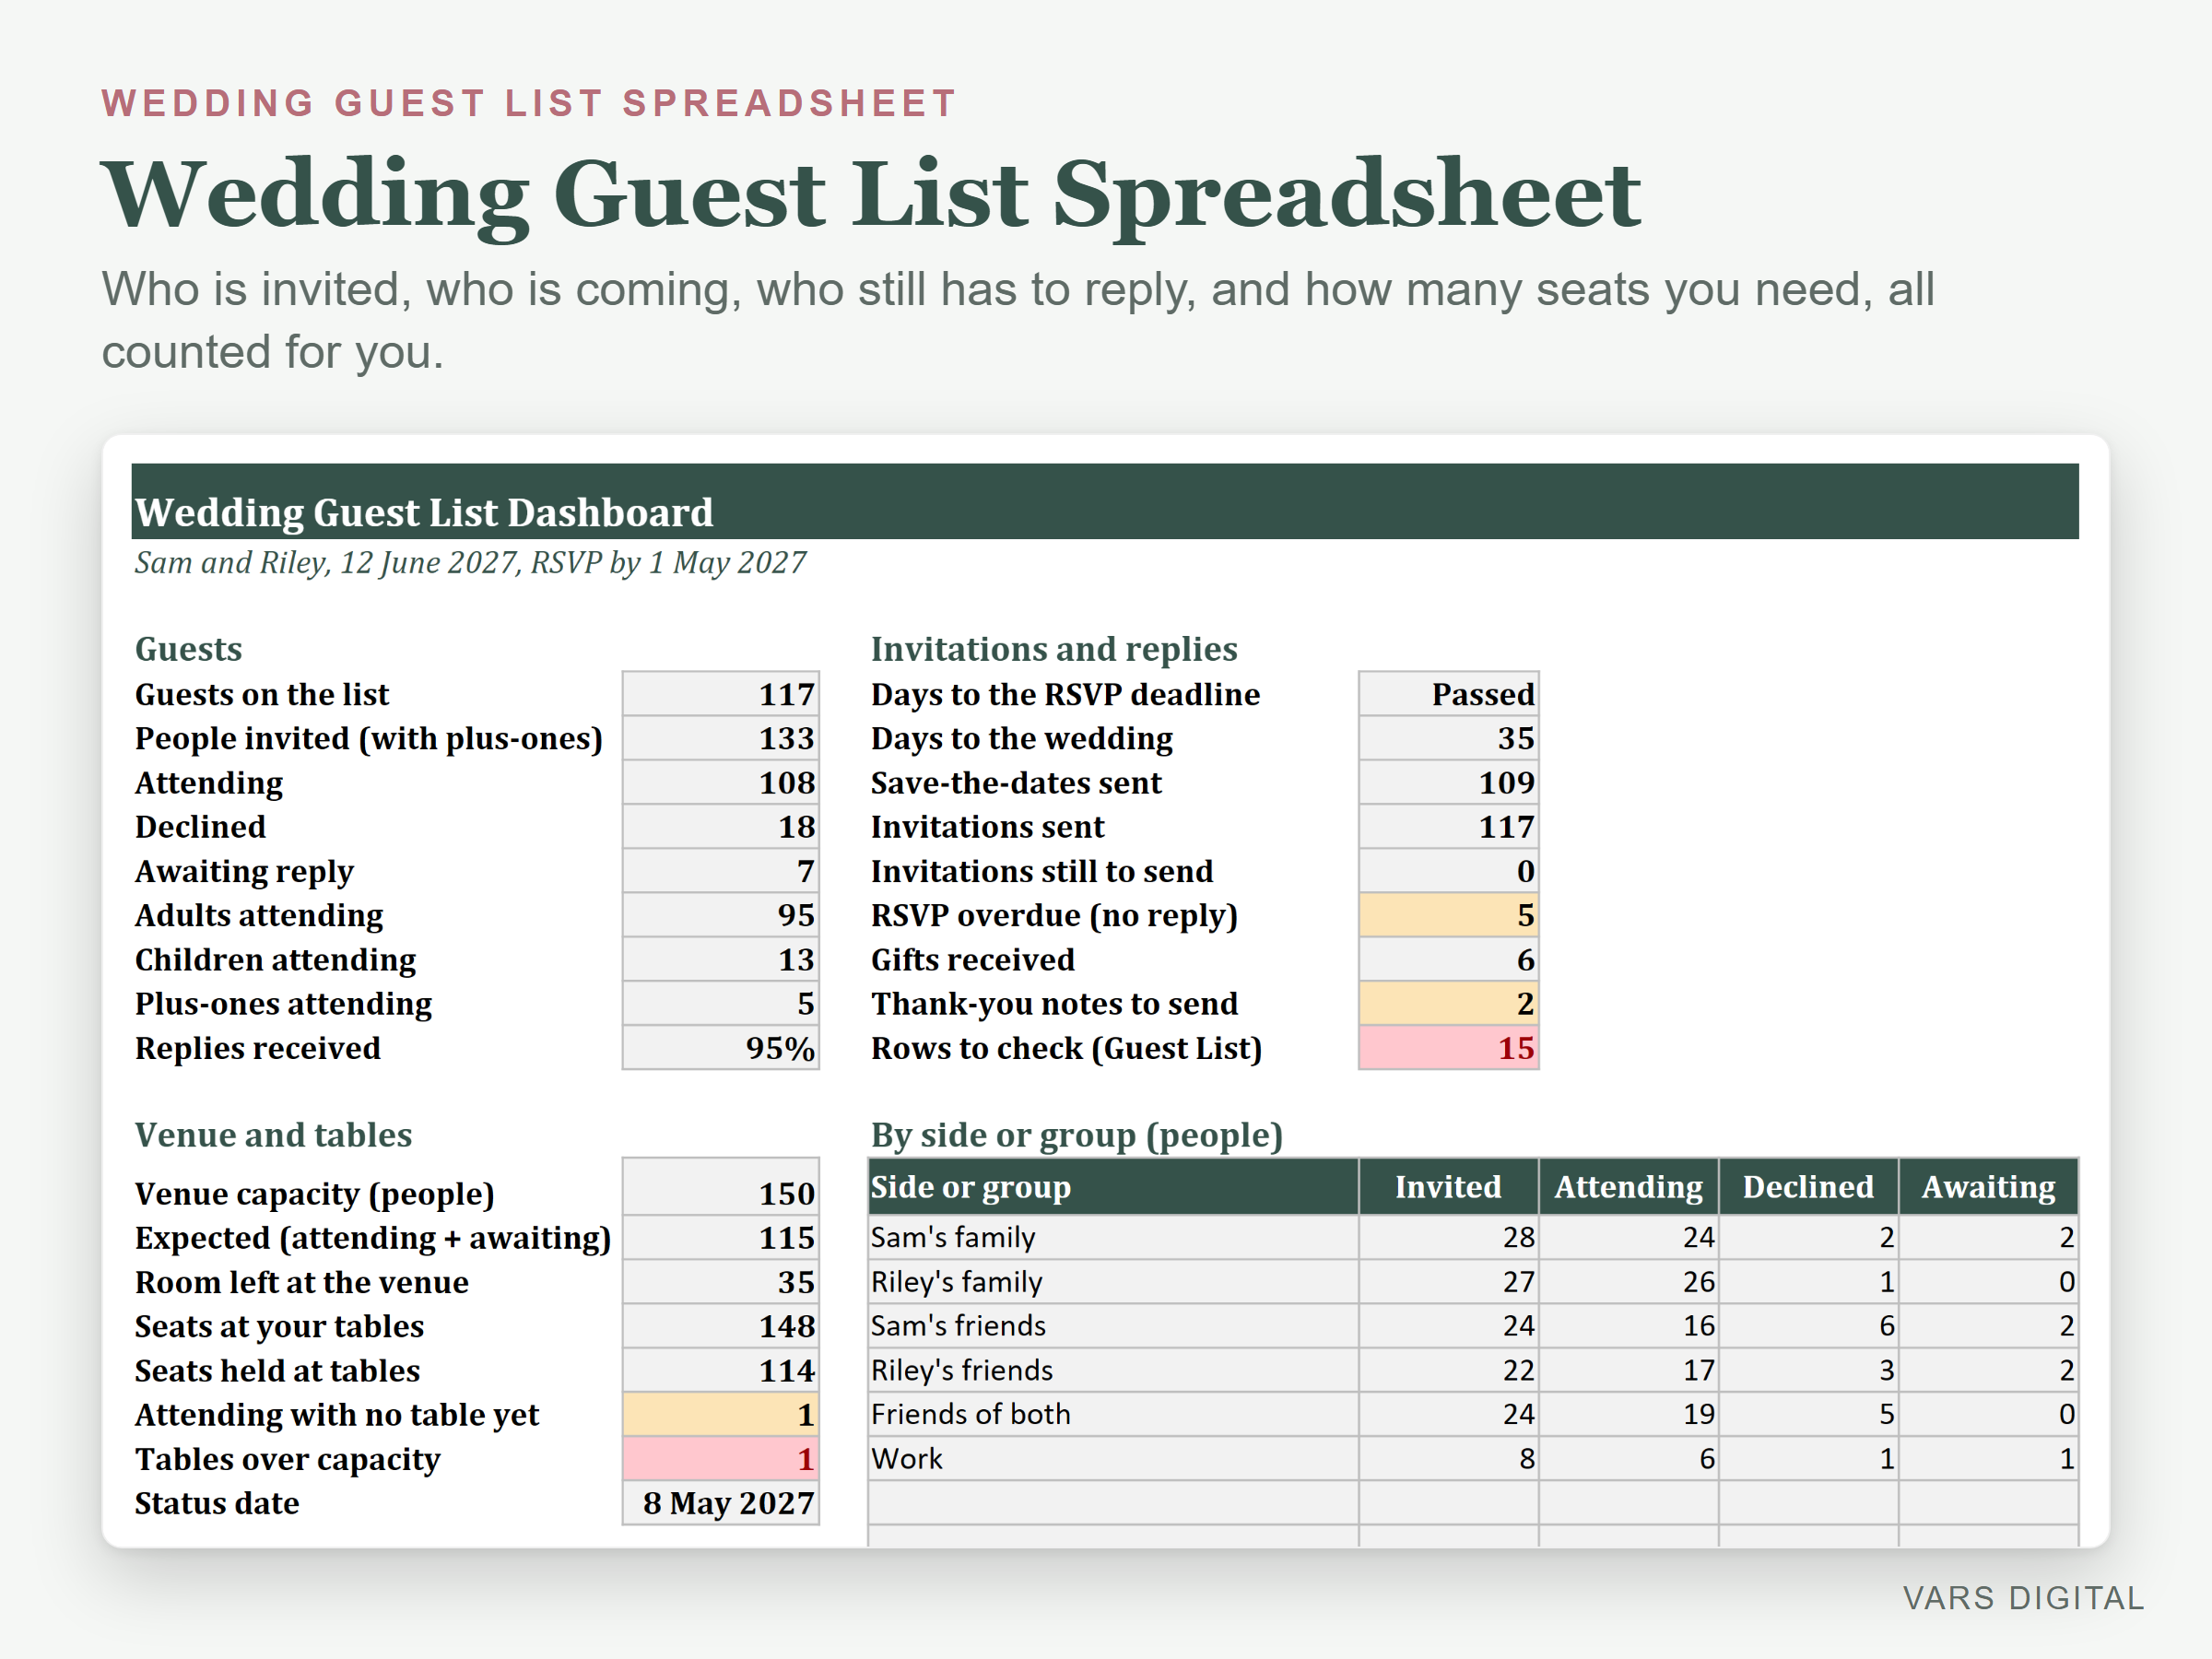The image size is (2212, 1659).
Task: Click the Wedding Guest List Dashboard title bar
Action: point(1105,501)
